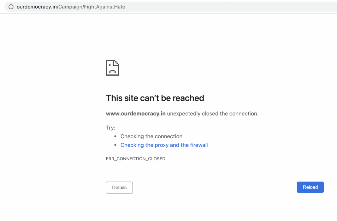
Task: Click the "Checking the connection" suggestion
Action: click(151, 136)
